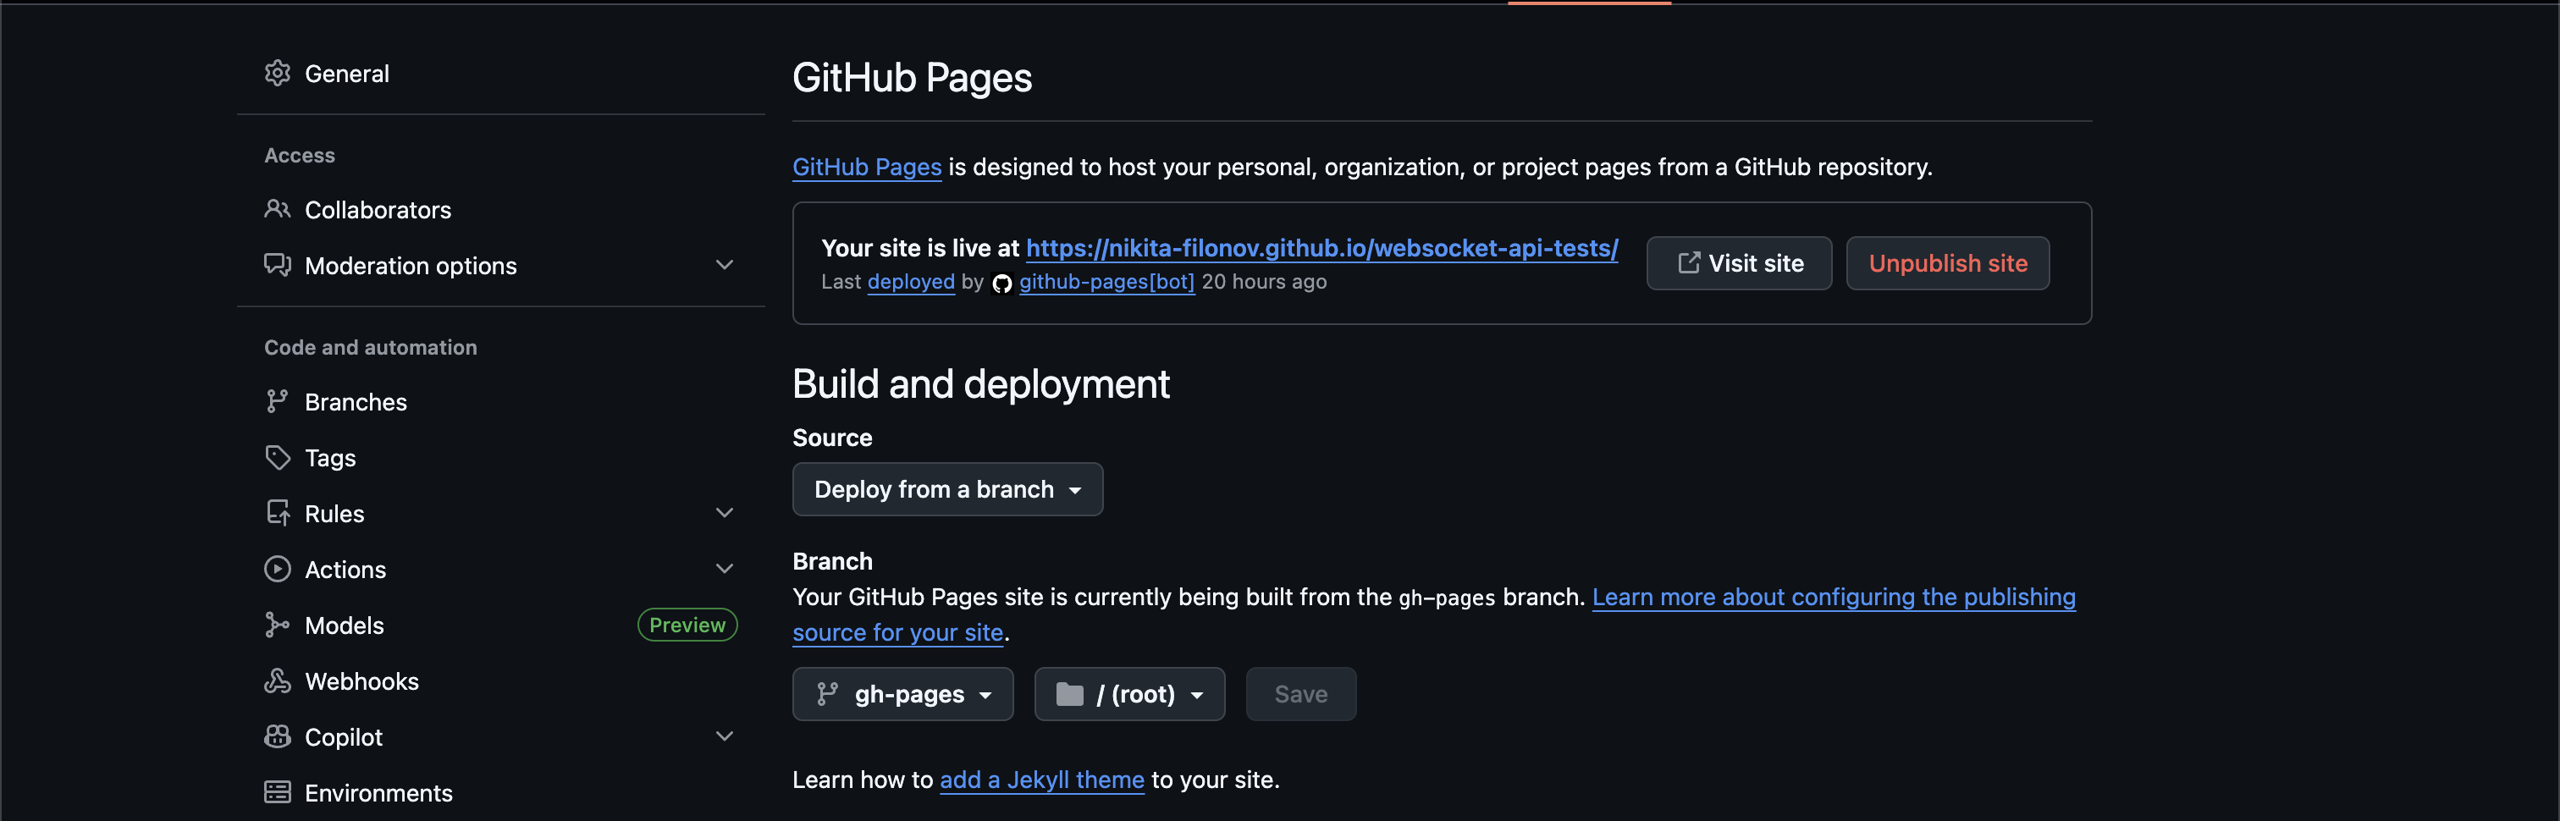
Task: Click the Preview badge next to Models
Action: (687, 624)
